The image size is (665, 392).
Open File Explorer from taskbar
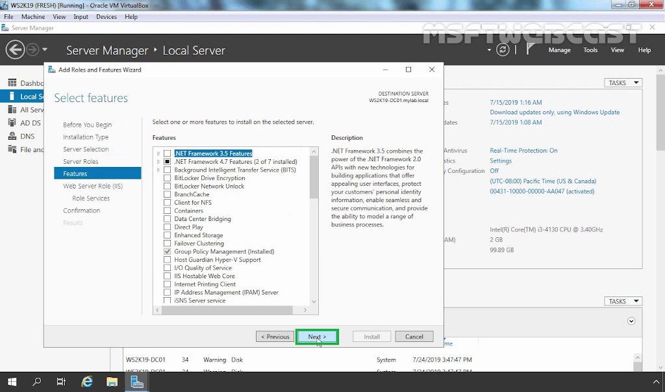tap(112, 382)
